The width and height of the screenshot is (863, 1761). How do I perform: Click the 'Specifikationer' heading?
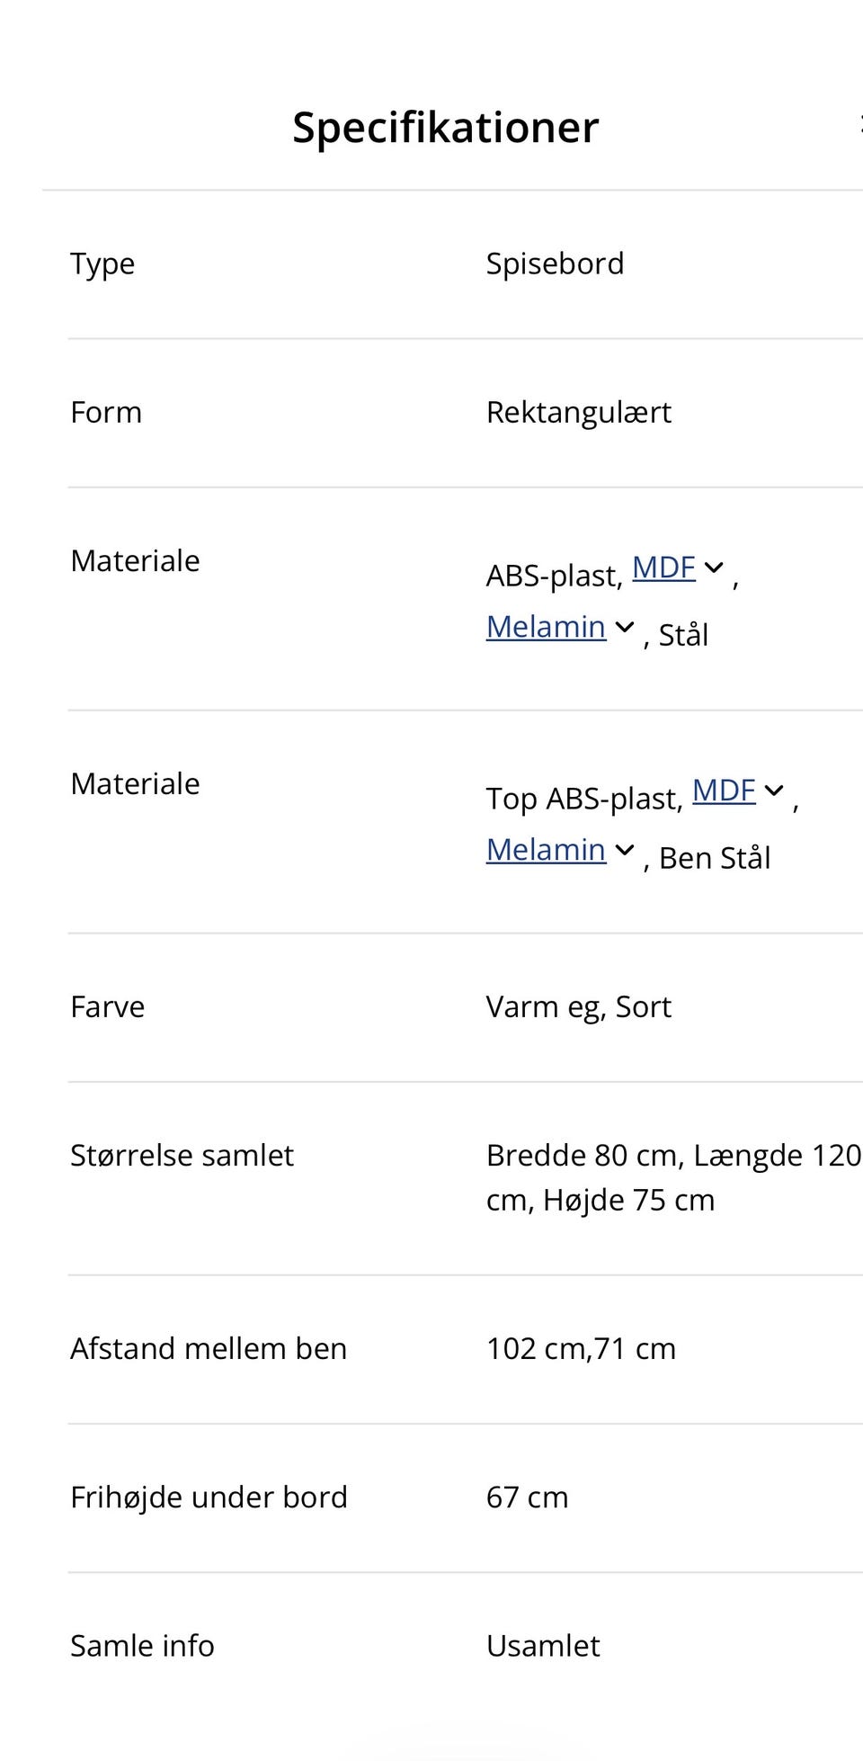pyautogui.click(x=445, y=128)
